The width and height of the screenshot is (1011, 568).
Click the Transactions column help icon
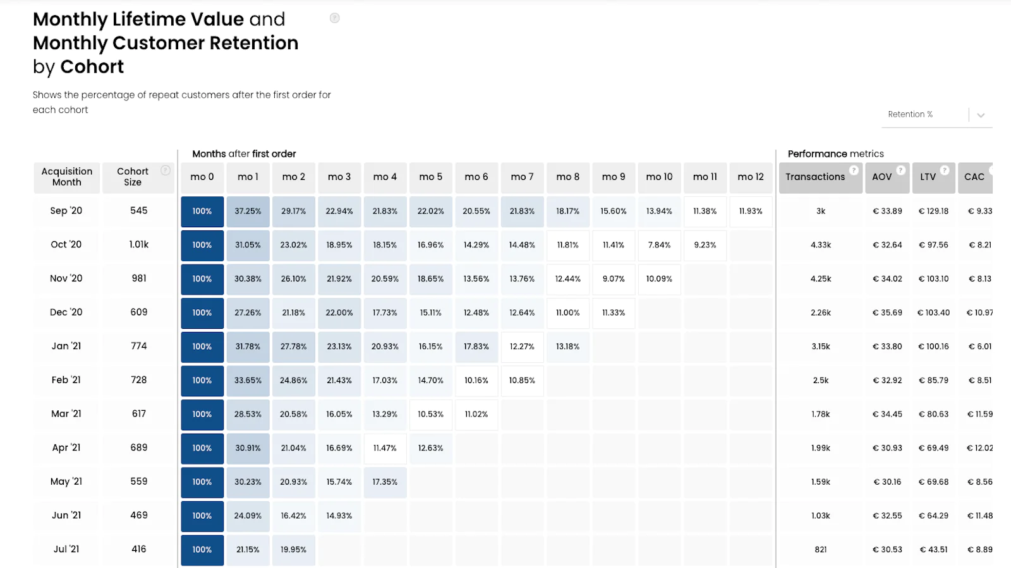854,170
